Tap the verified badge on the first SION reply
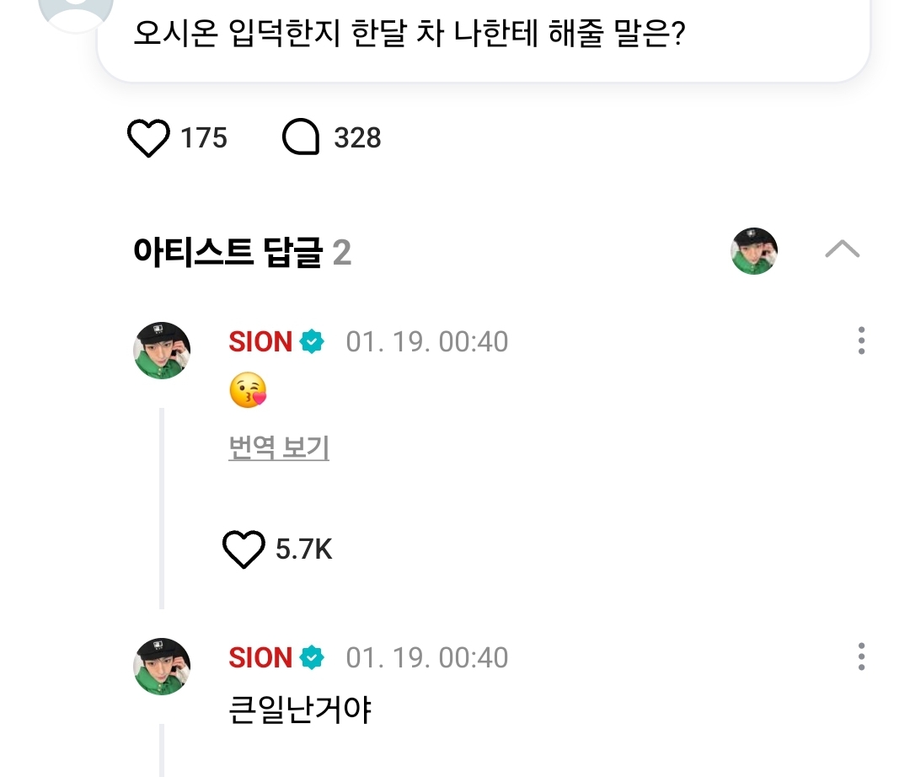 (x=312, y=342)
